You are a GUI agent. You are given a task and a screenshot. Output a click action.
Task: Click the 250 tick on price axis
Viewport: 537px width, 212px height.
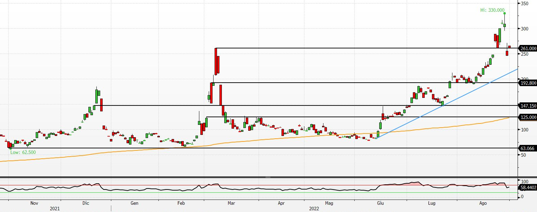coord(524,54)
